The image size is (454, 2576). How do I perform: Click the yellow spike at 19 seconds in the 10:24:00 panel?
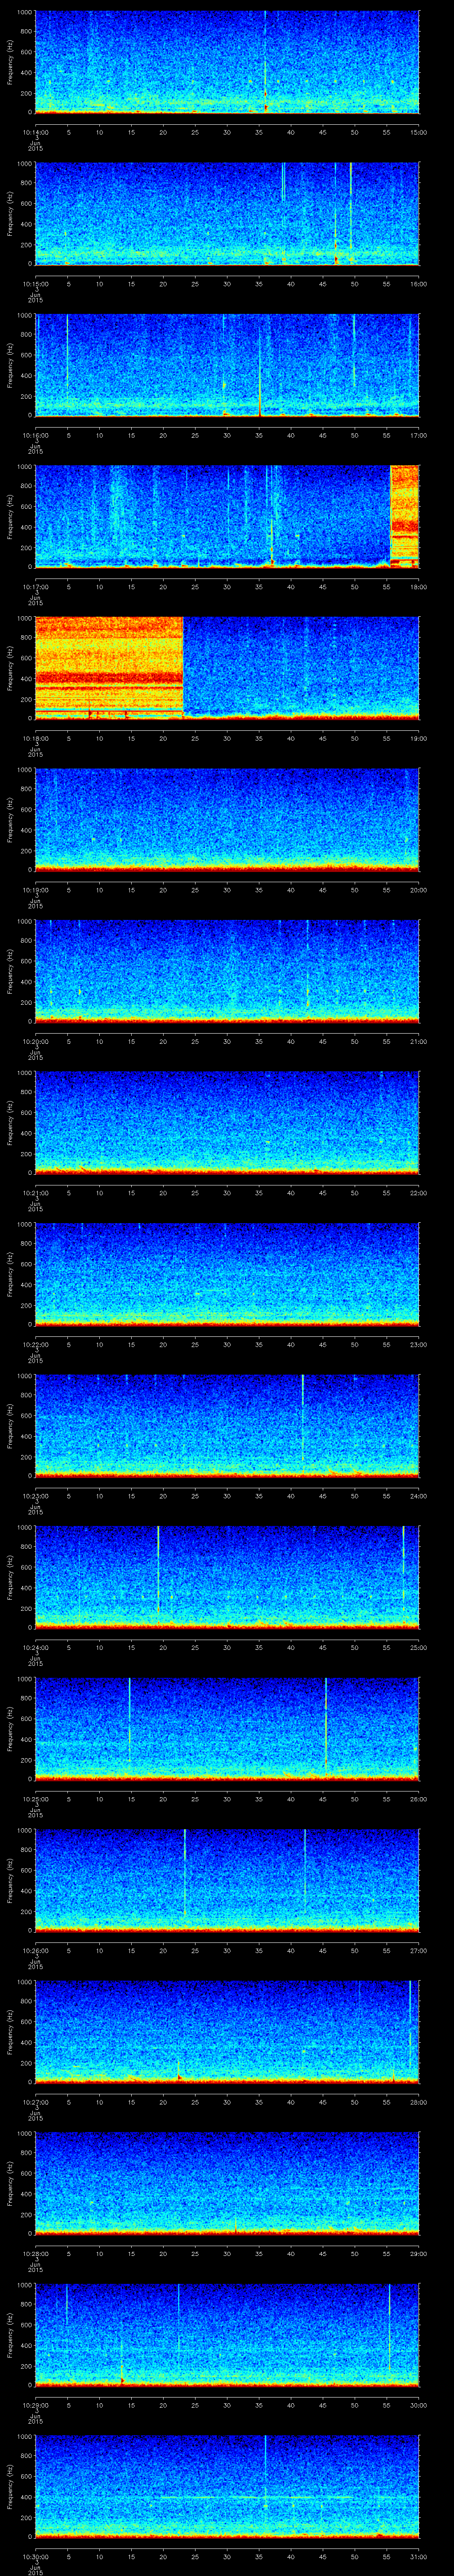(158, 1570)
